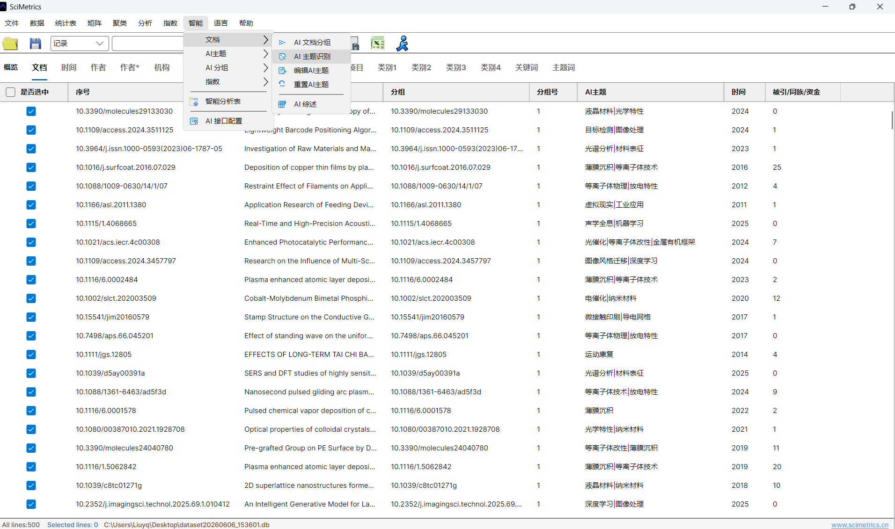Select title cell EFFECTS OF LONG-TERM TAI CHI BA...
Screen dimensions: 895x529
click(x=309, y=355)
